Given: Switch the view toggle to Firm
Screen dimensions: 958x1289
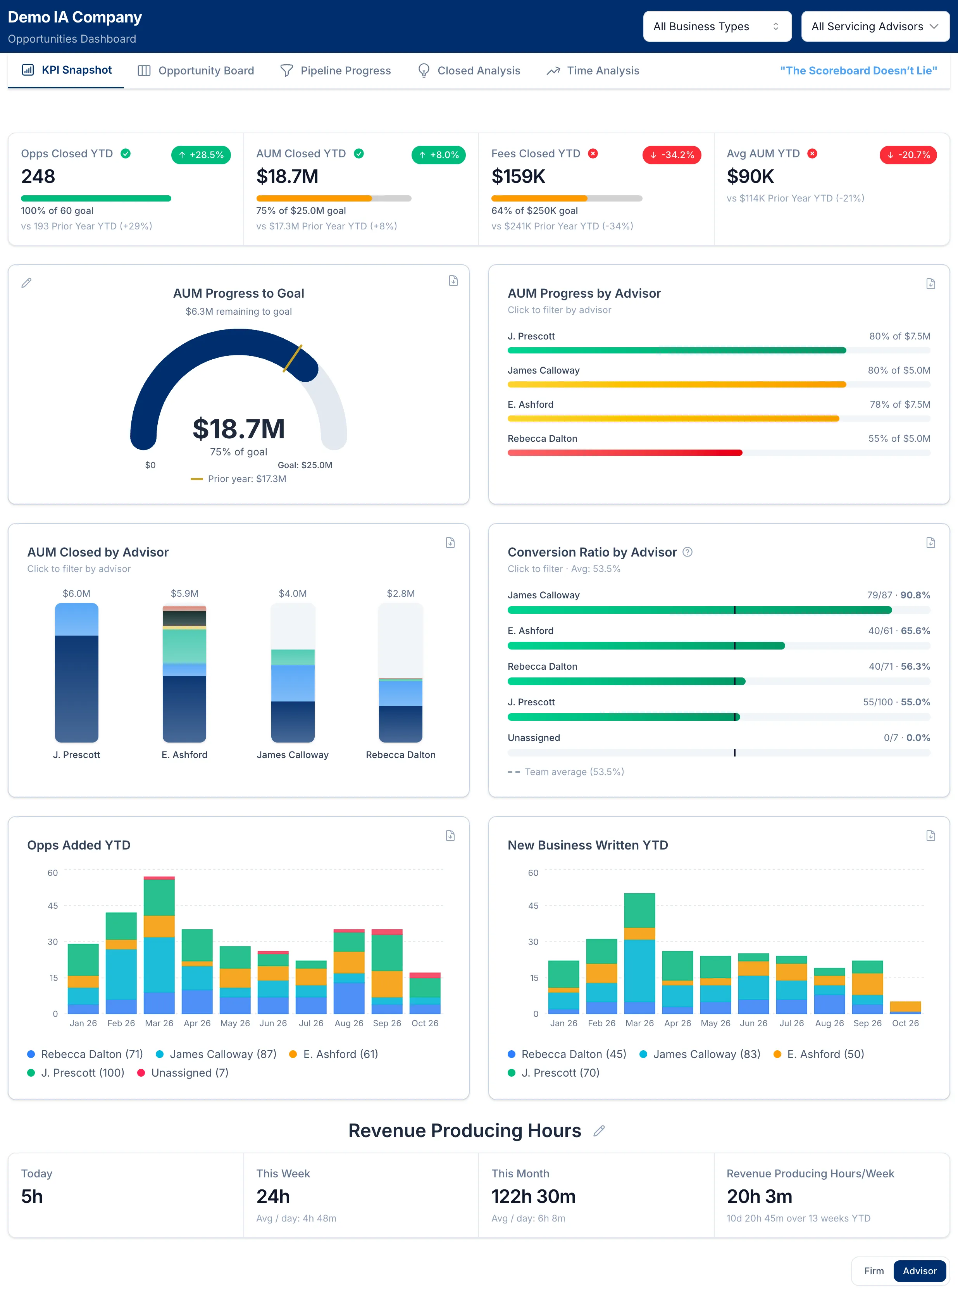Looking at the screenshot, I should pyautogui.click(x=874, y=1271).
